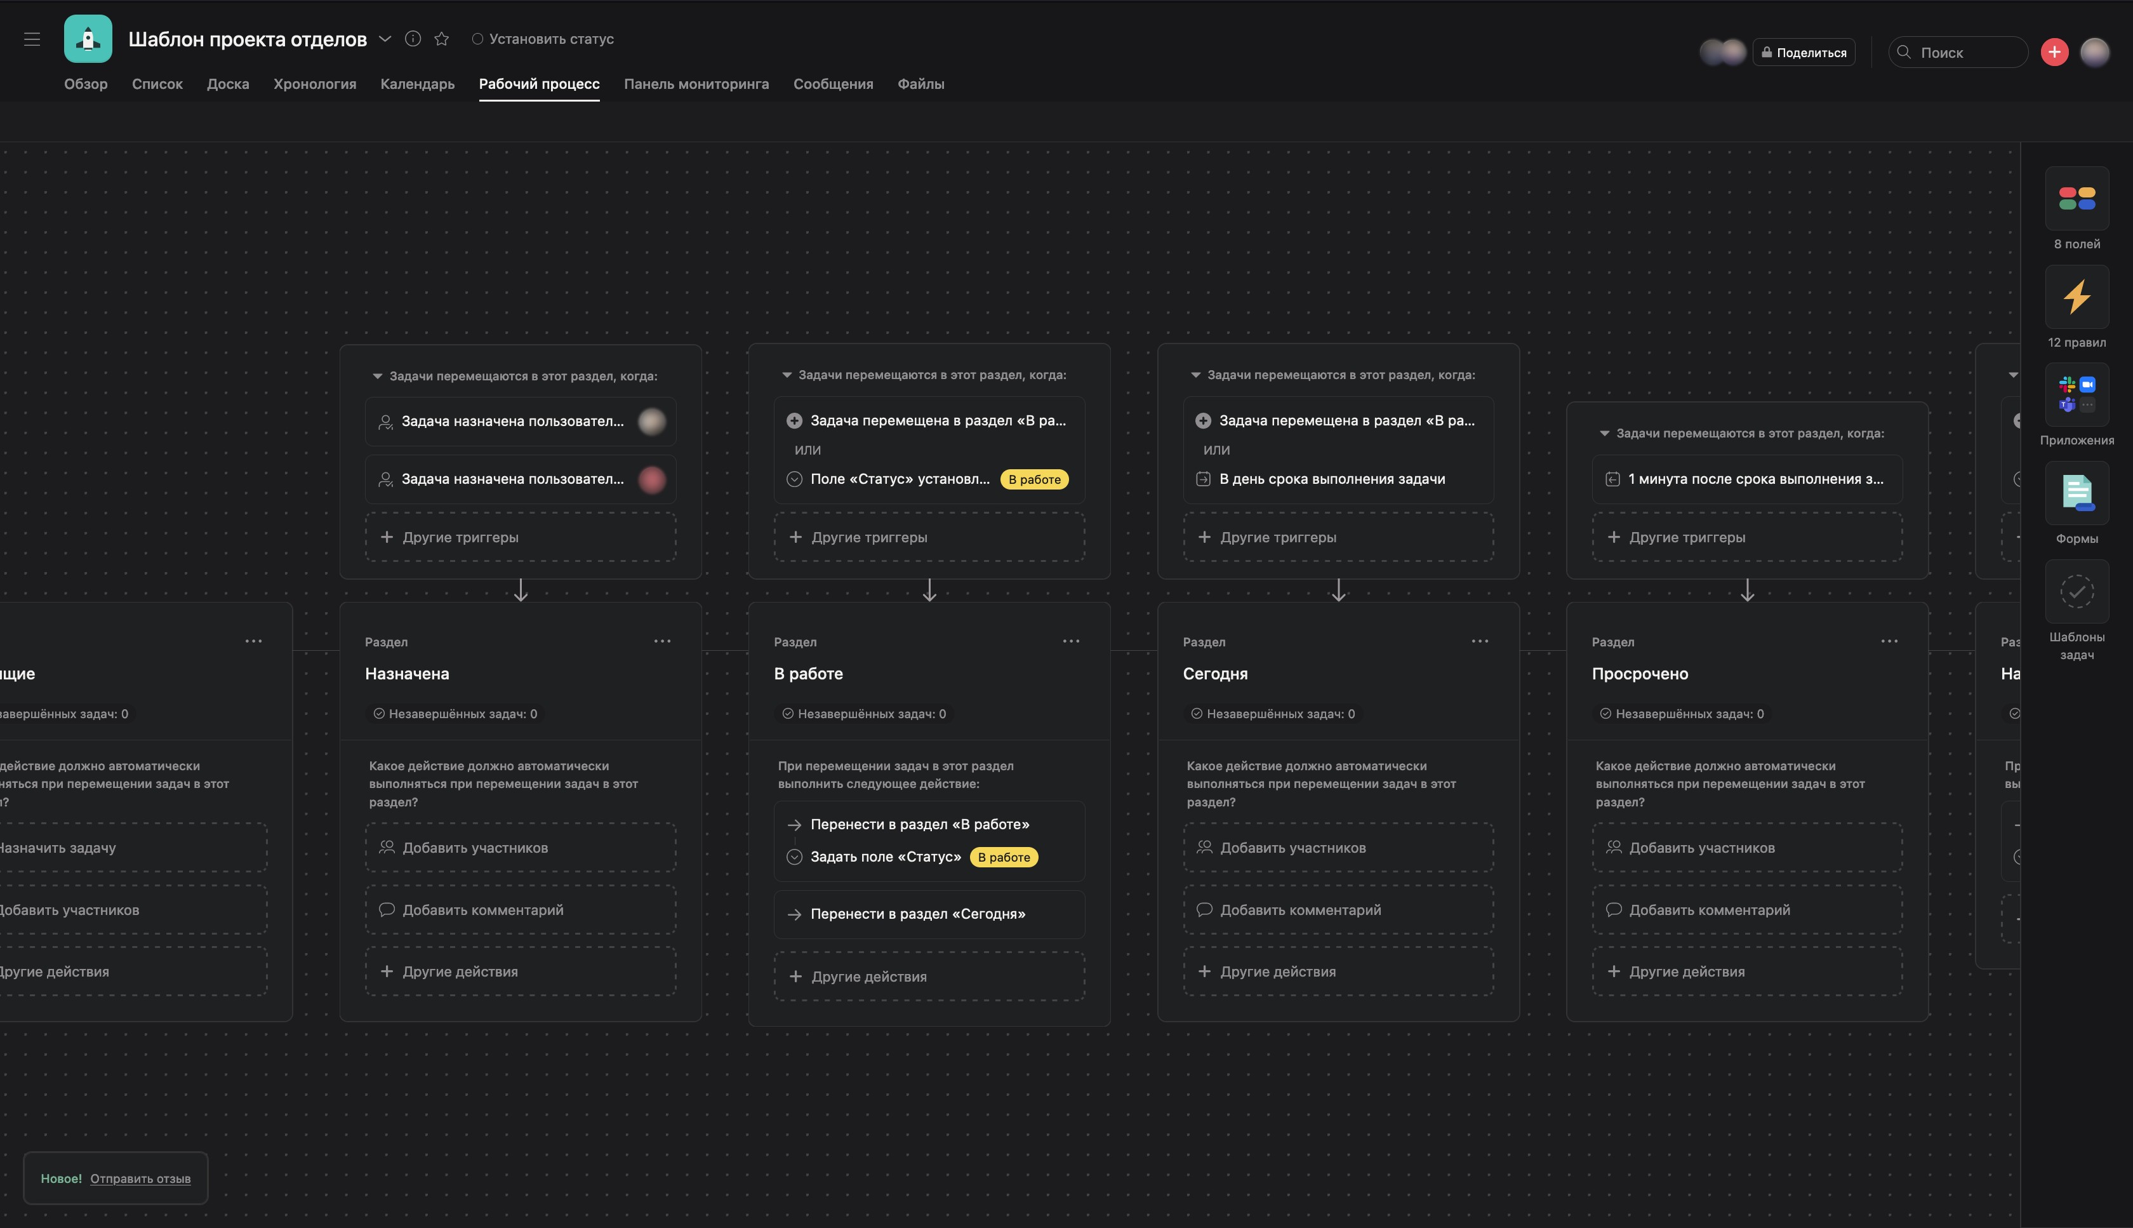Open project info details icon
Viewport: 2133px width, 1228px height.
[412, 39]
